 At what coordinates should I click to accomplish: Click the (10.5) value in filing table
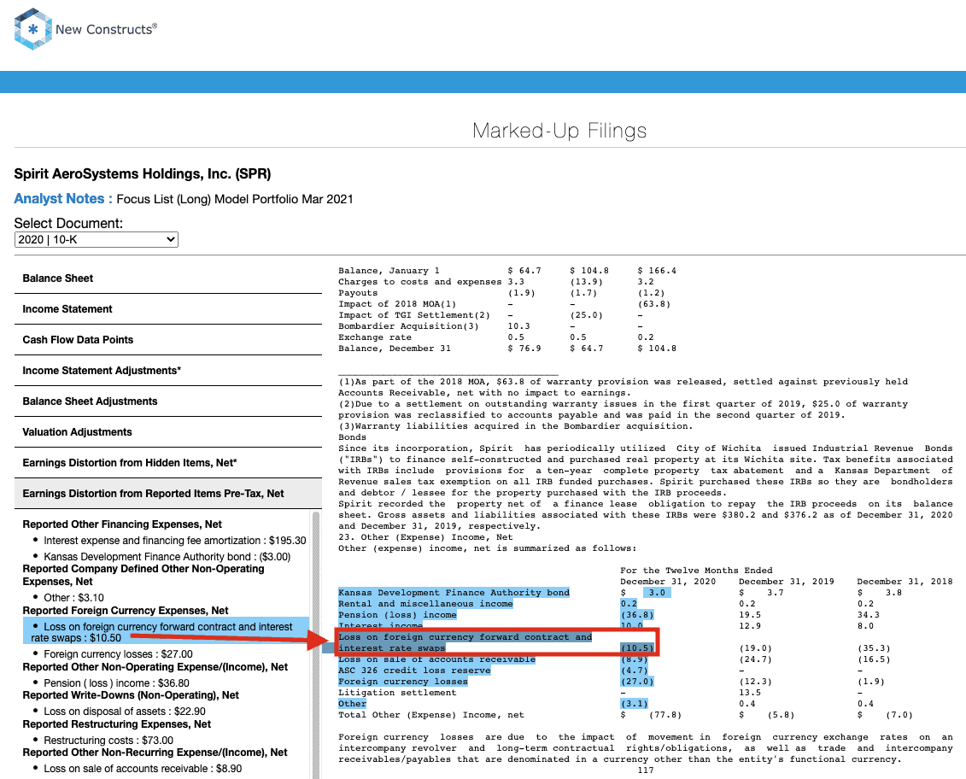pos(637,648)
